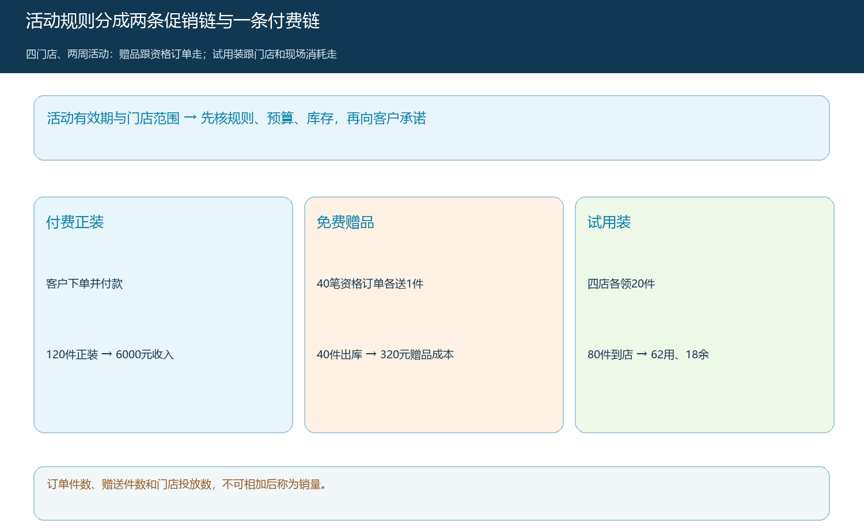Click the arrow in the 120件正装 line
The height and width of the screenshot is (530, 864).
(107, 354)
